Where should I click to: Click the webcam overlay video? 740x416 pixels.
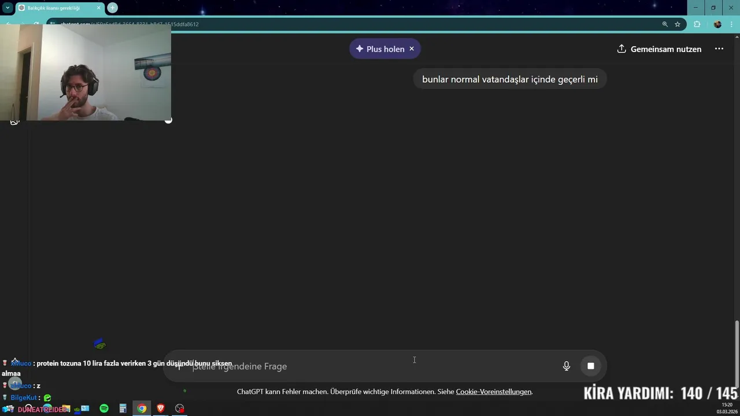(x=86, y=72)
